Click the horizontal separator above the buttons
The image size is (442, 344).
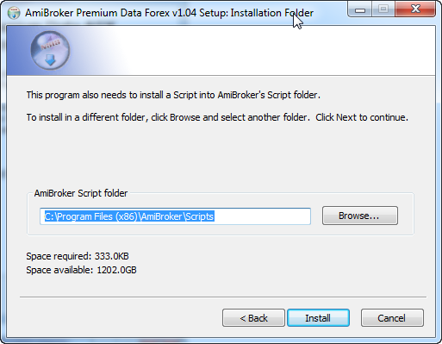pyautogui.click(x=223, y=297)
